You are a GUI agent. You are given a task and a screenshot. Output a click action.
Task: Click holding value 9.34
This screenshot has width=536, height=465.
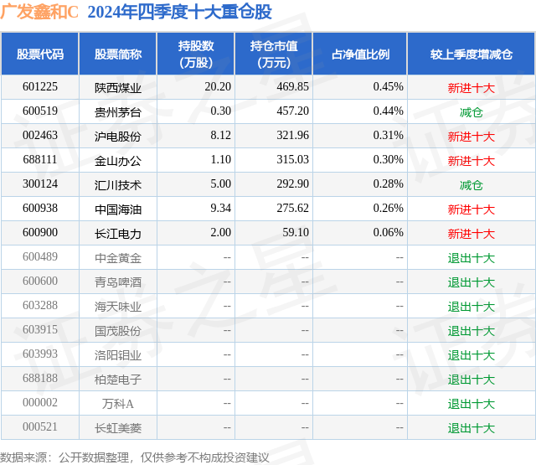221,209
